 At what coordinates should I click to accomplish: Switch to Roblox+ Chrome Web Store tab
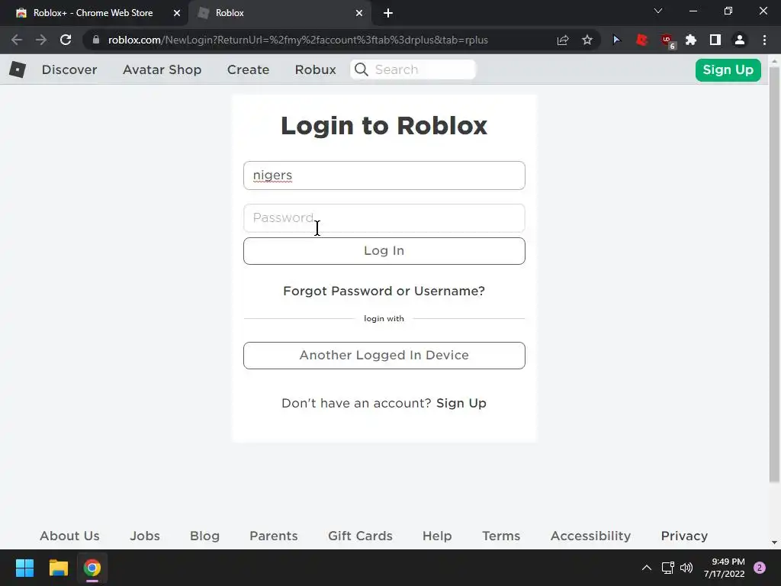tap(93, 13)
